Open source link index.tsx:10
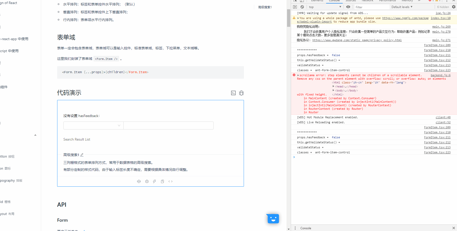 [440, 18]
